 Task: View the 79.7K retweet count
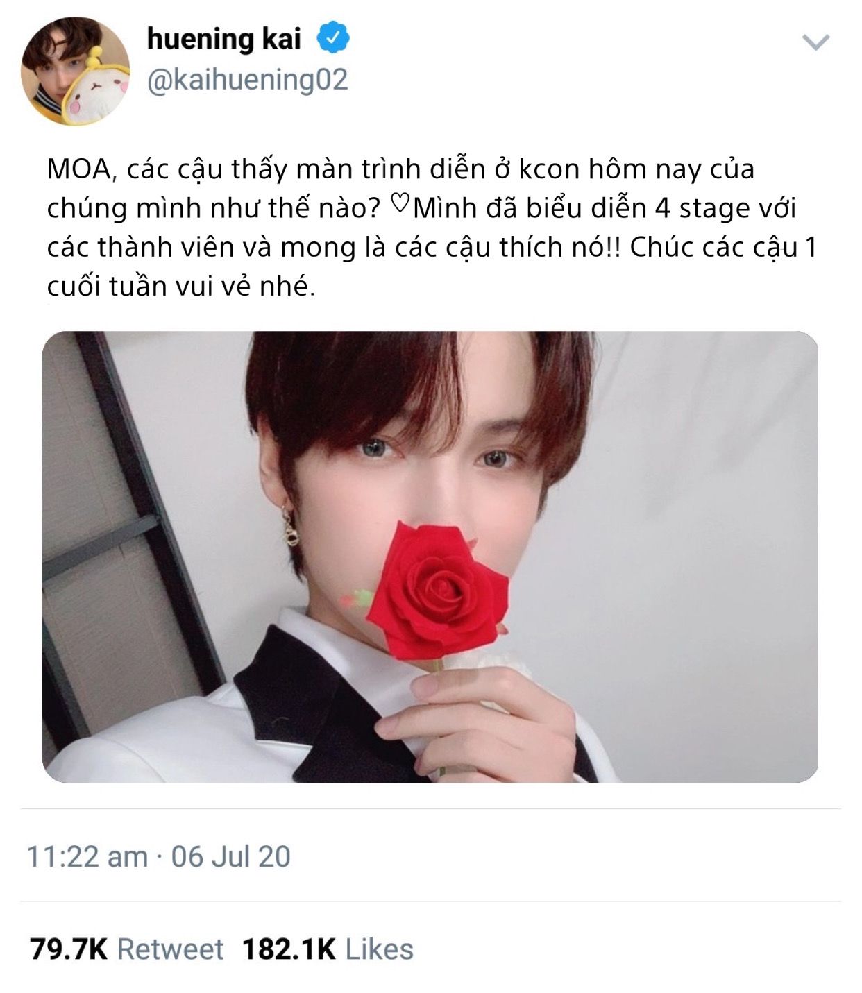[x=69, y=949]
